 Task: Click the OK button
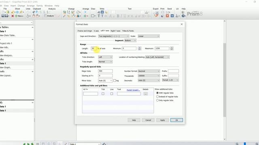176,120
